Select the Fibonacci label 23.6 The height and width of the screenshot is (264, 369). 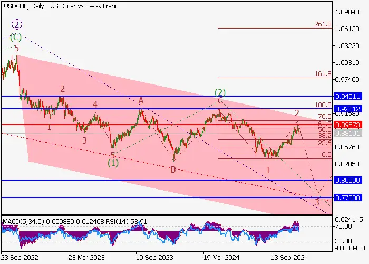(x=325, y=143)
